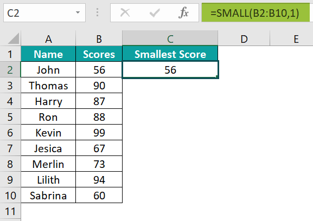Select Kevin's score cell 99
The height and width of the screenshot is (221, 313).
(x=99, y=133)
